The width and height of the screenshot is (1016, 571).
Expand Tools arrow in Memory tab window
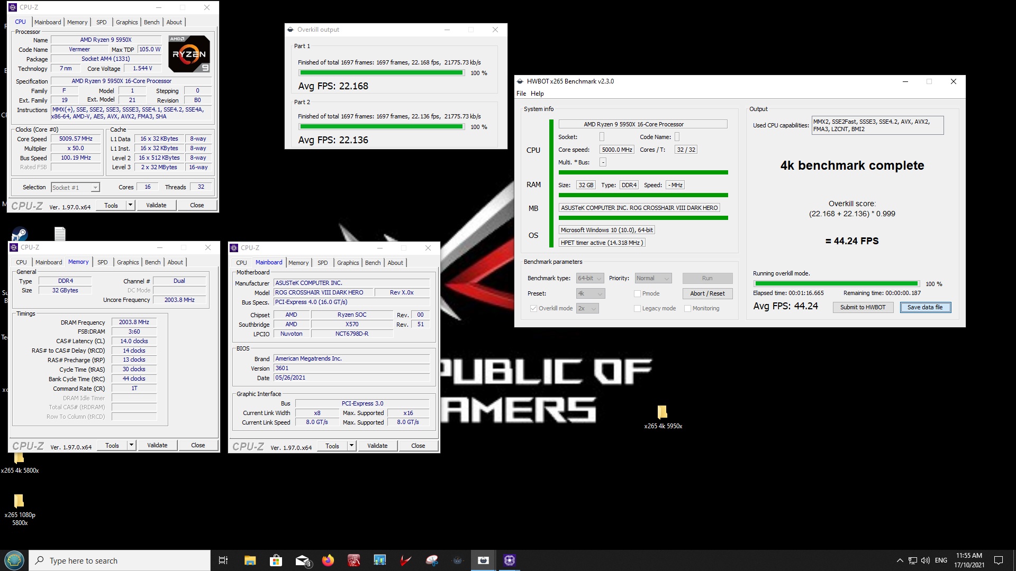click(x=131, y=445)
